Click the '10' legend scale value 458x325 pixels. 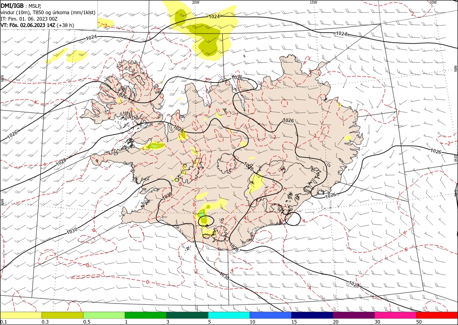[x=252, y=322]
